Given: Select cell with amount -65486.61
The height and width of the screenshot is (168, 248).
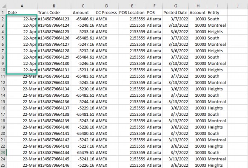Looking at the screenshot, I should coord(83,19).
